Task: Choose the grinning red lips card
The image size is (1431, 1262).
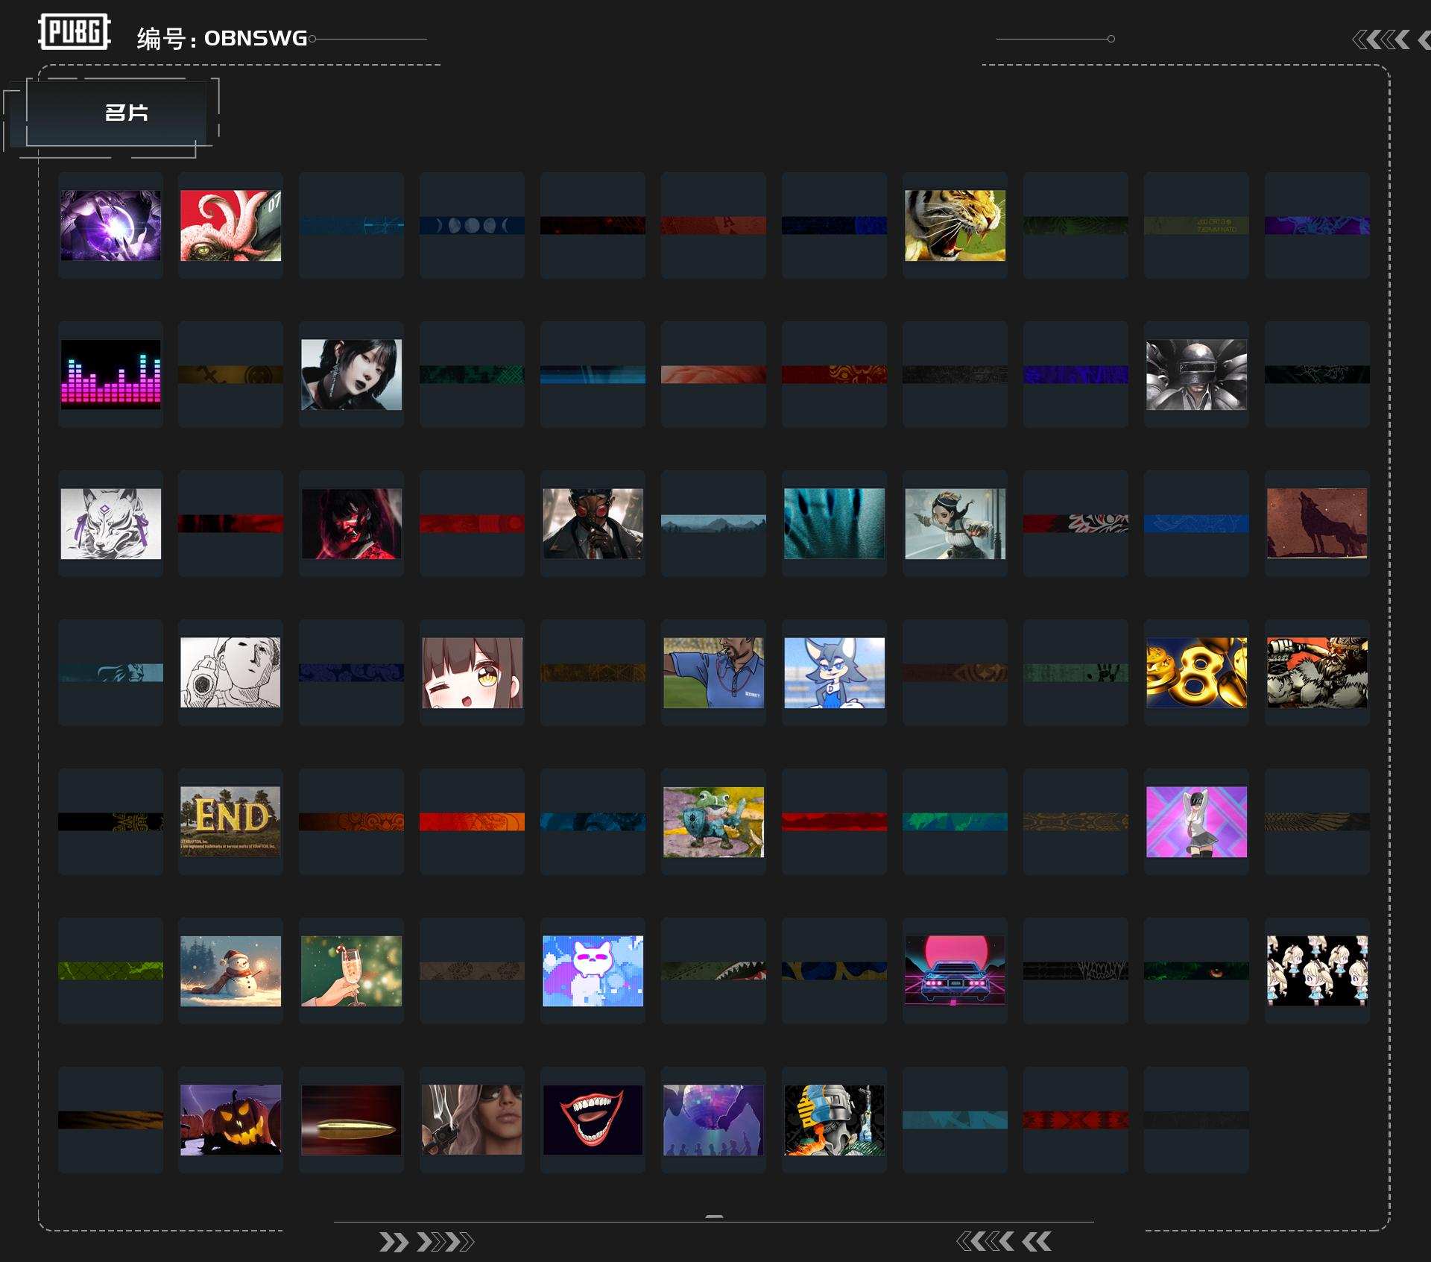Action: [x=593, y=1120]
